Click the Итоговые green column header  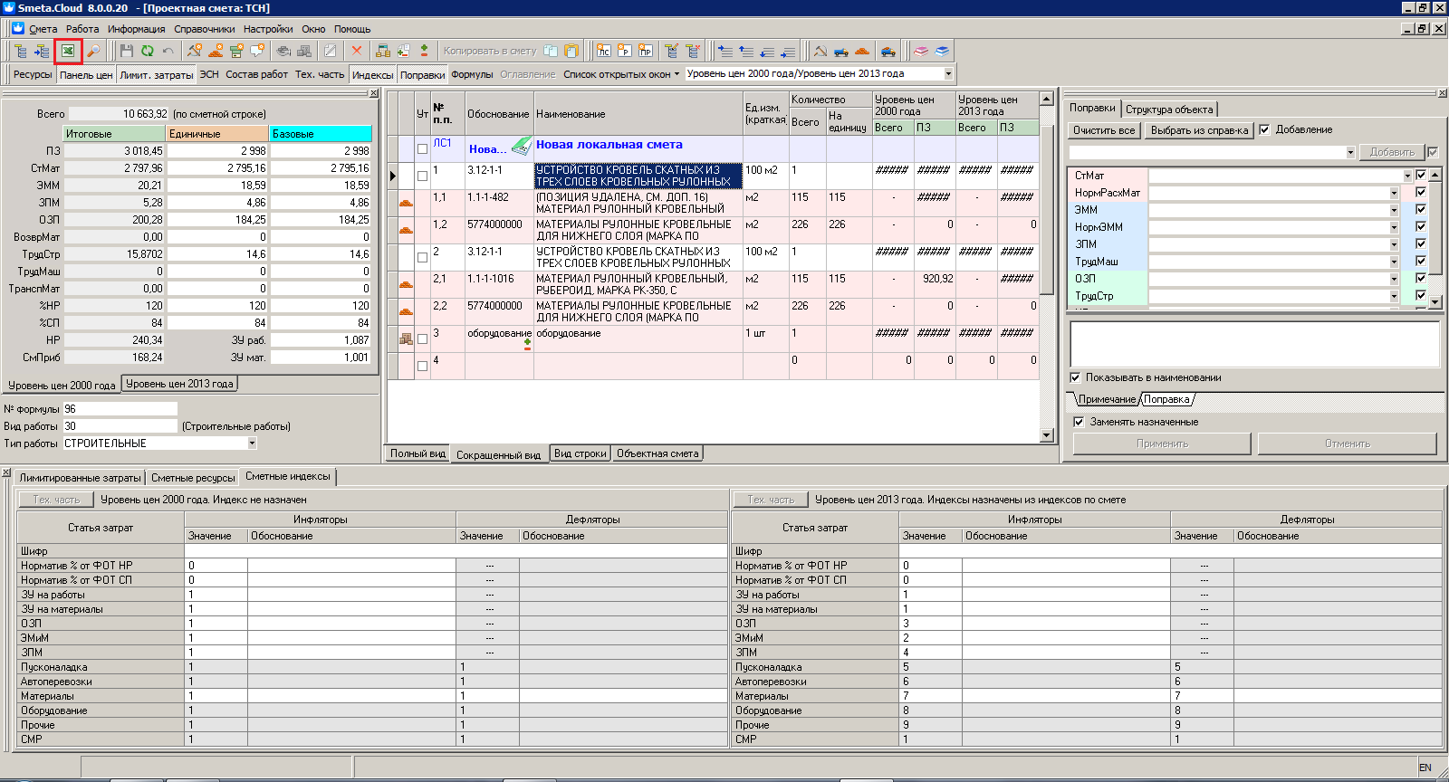click(114, 133)
